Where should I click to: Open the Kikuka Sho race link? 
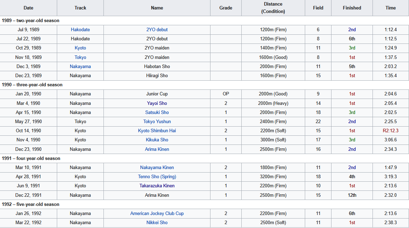[x=157, y=140]
